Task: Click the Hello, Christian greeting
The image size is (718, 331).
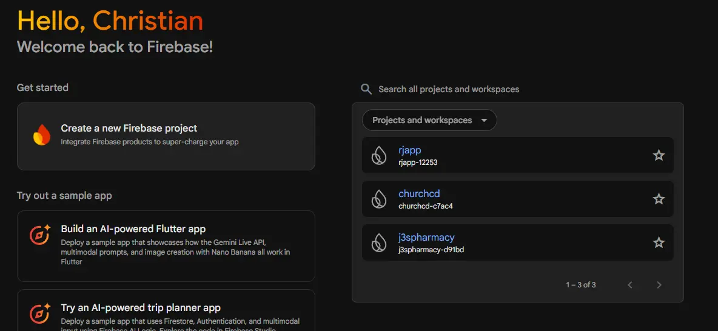Action: pos(110,21)
